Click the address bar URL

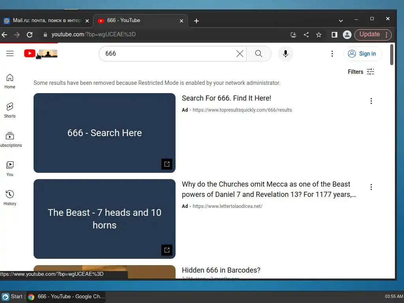click(x=94, y=35)
